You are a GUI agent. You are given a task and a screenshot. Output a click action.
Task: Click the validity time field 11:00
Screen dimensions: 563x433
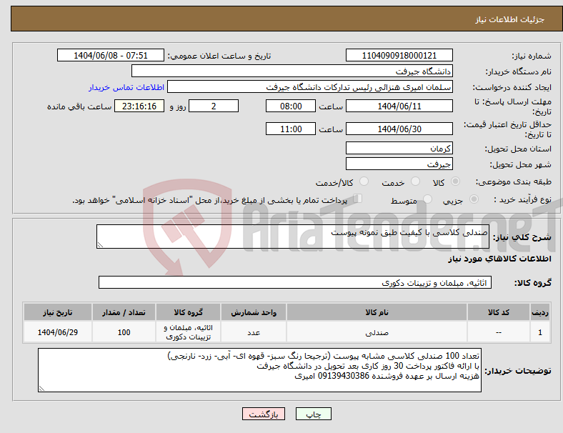291,129
